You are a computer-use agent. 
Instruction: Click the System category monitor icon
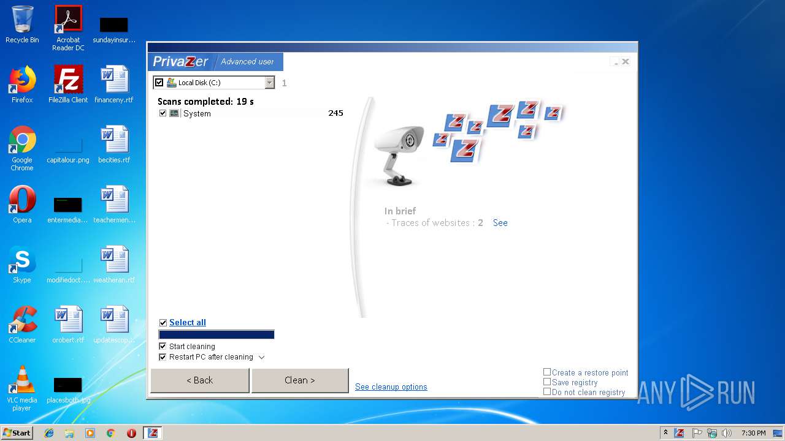coord(175,113)
